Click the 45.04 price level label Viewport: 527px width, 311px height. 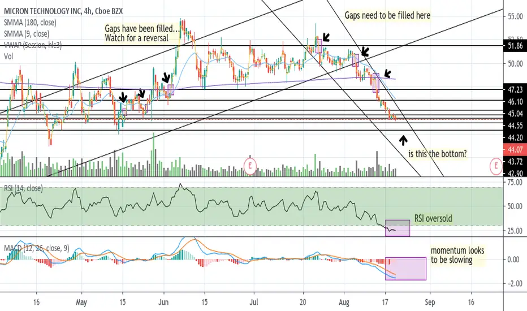515,114
